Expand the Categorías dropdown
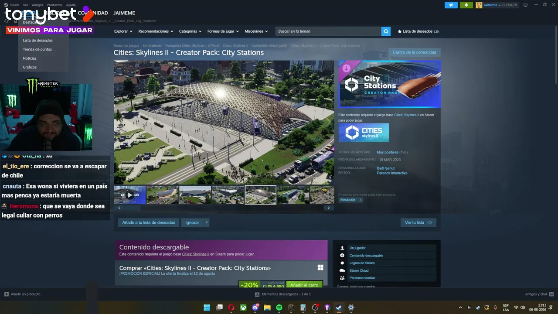The image size is (558, 314). click(x=190, y=31)
